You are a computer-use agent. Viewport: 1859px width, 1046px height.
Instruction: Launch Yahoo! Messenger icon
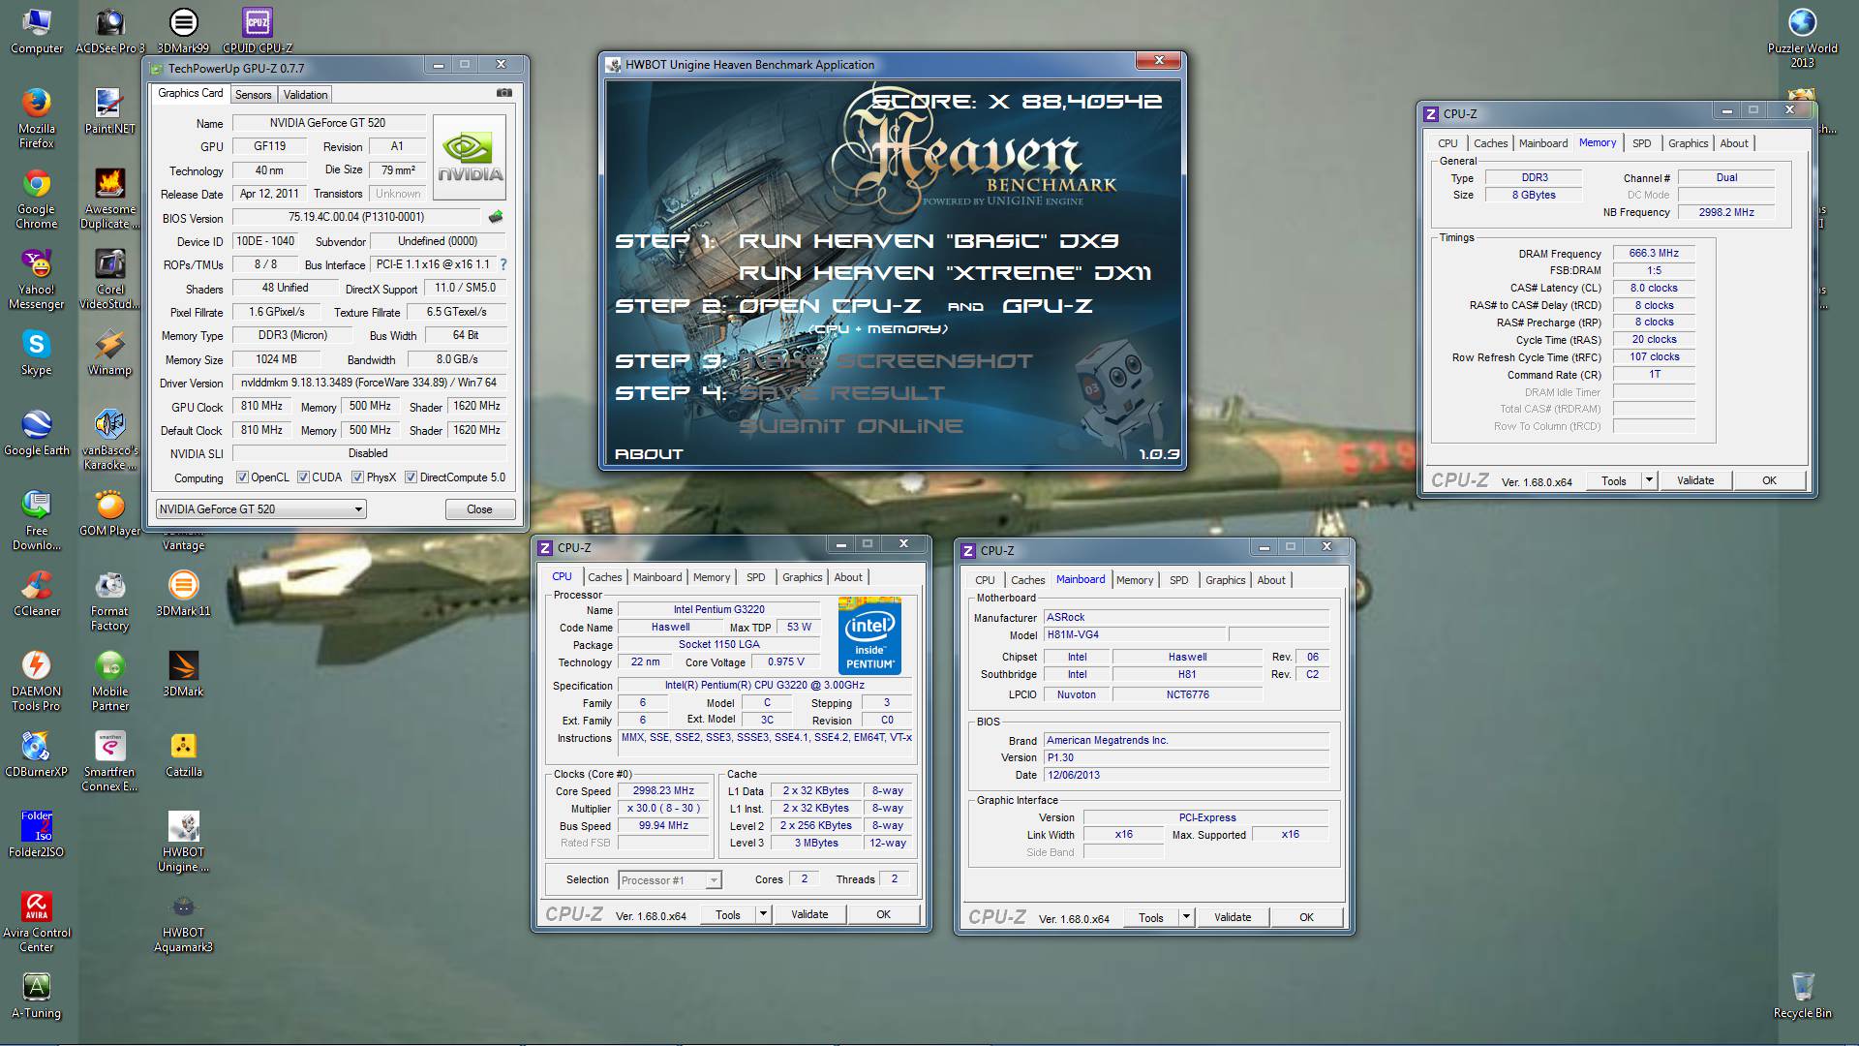pyautogui.click(x=36, y=278)
